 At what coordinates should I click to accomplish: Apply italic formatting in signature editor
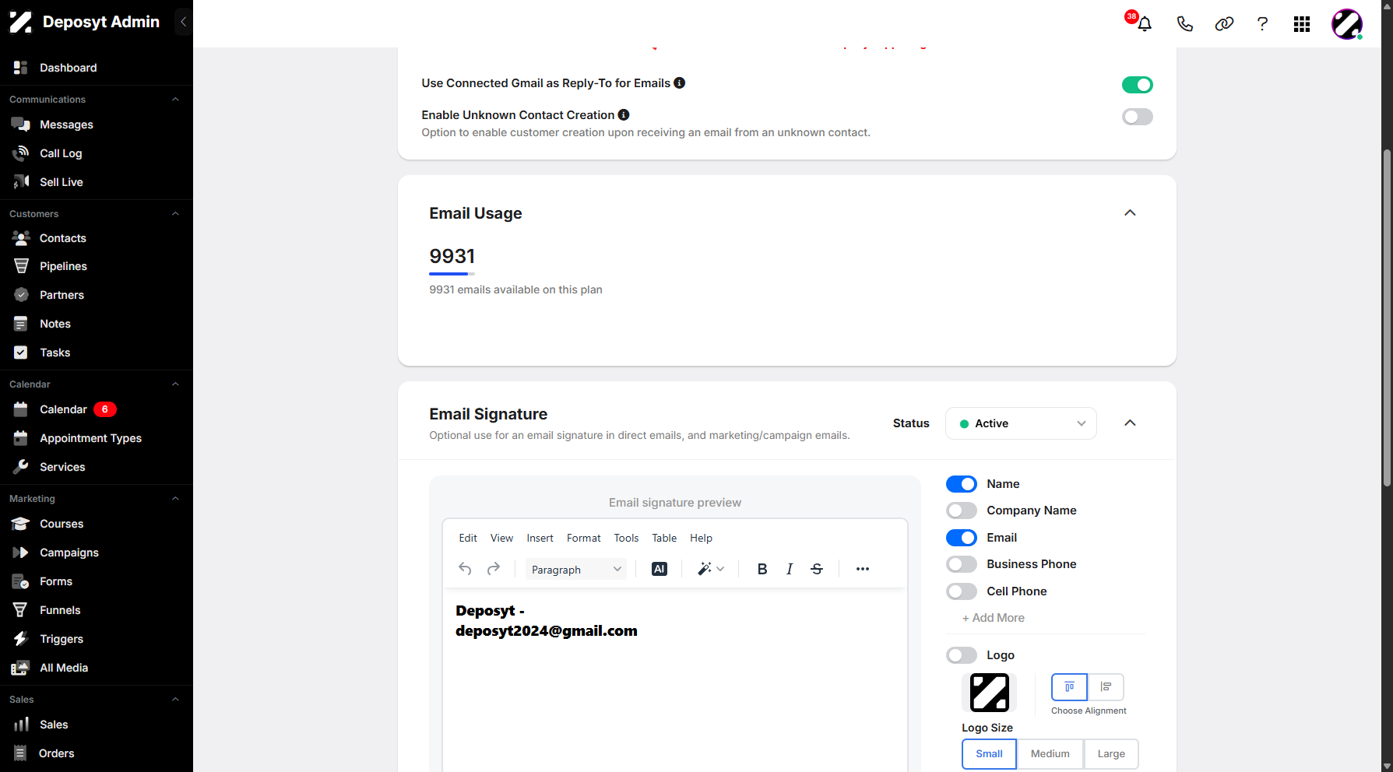790,569
